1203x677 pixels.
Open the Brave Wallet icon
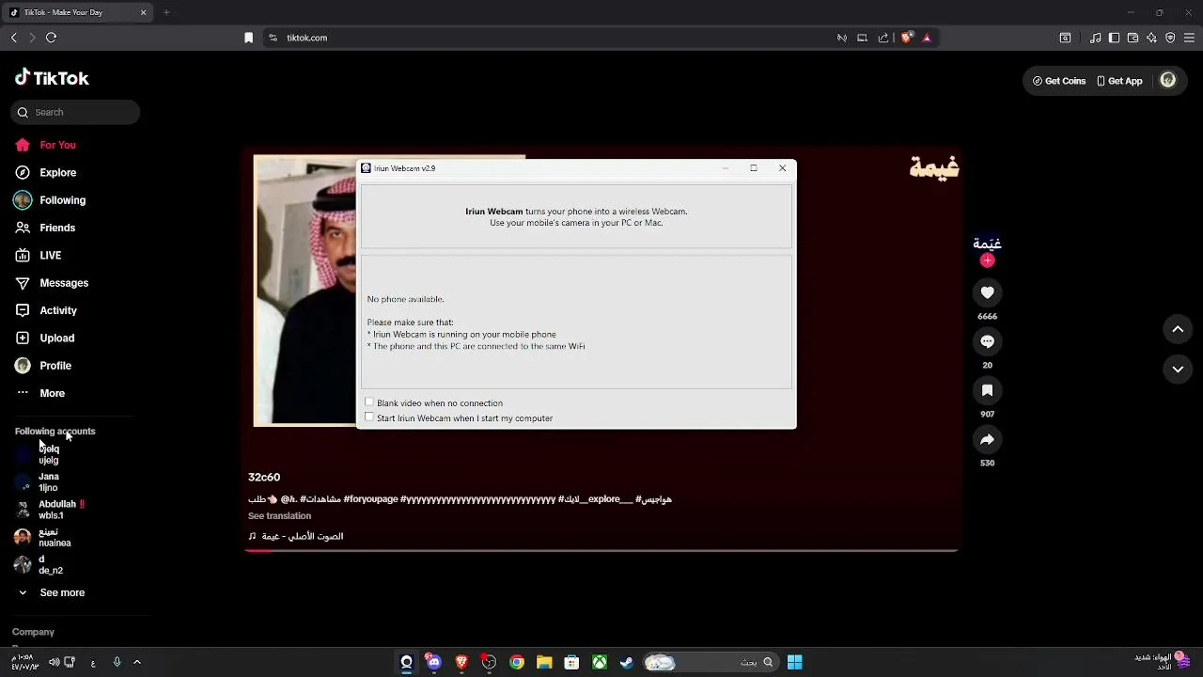click(x=1133, y=38)
